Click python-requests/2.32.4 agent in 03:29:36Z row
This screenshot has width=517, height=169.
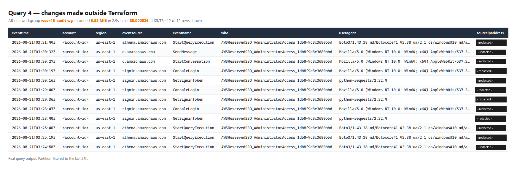tap(363, 99)
